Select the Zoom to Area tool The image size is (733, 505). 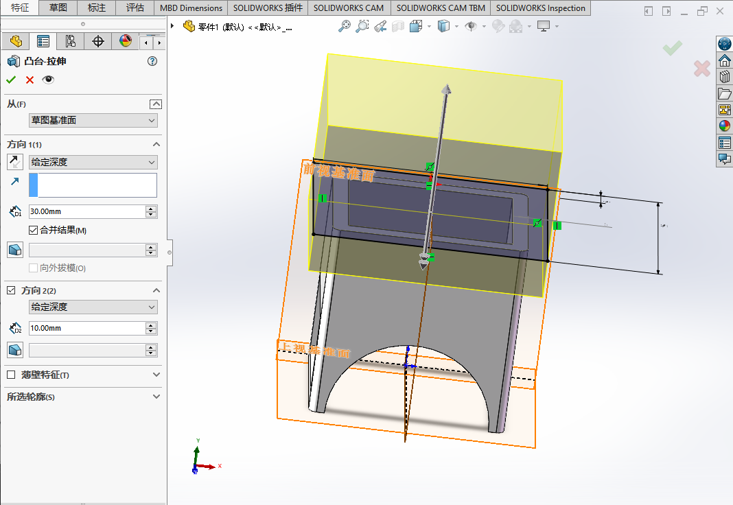(x=362, y=26)
